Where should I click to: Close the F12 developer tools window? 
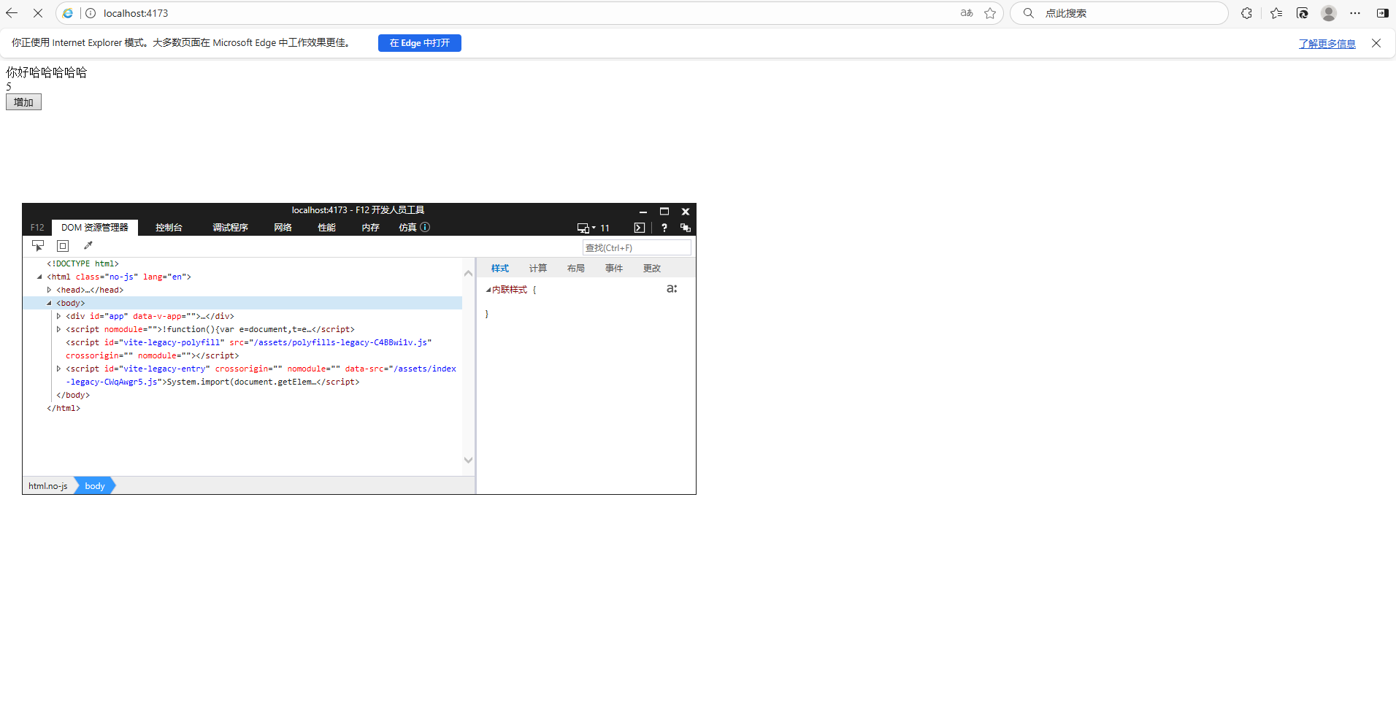[x=686, y=212]
